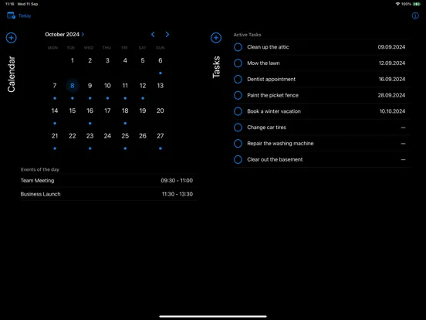426x320 pixels.
Task: Open the info icon in top corner
Action: pos(415,15)
